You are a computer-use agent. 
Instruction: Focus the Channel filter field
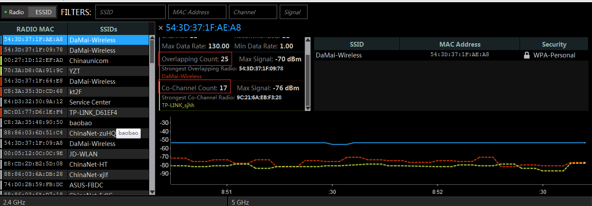pyautogui.click(x=253, y=12)
